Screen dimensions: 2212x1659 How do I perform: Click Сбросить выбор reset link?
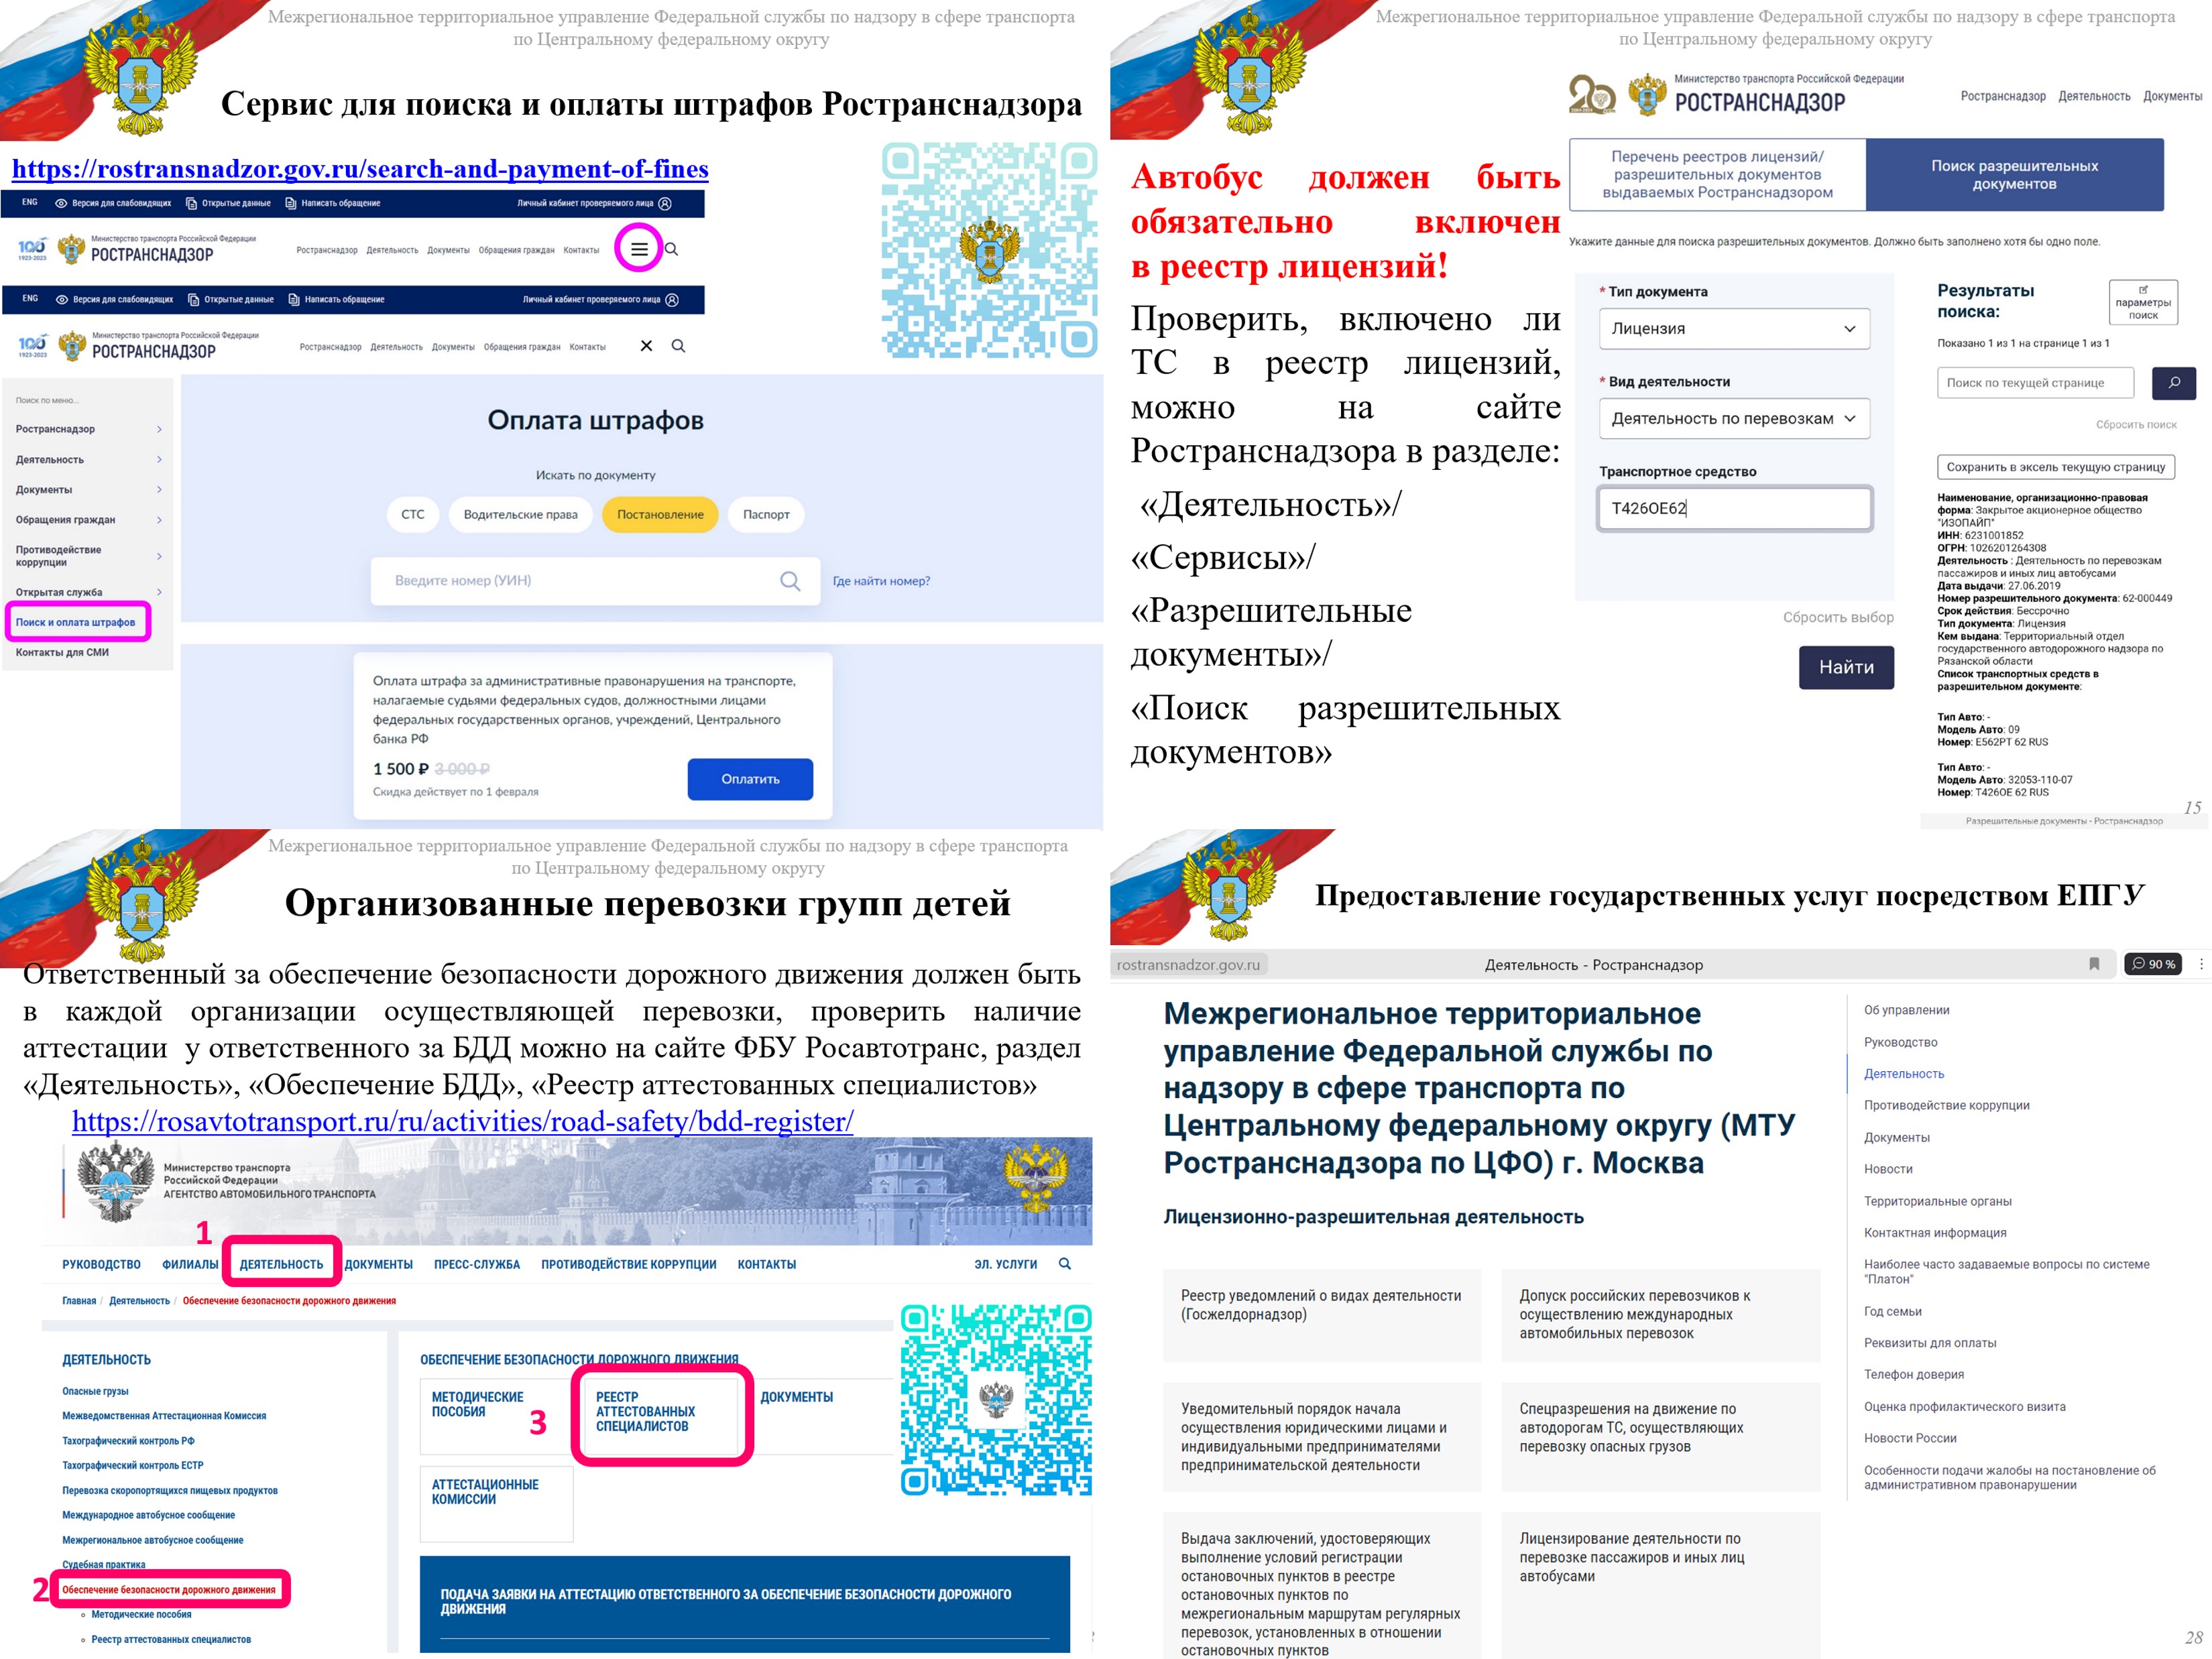tap(1822, 617)
